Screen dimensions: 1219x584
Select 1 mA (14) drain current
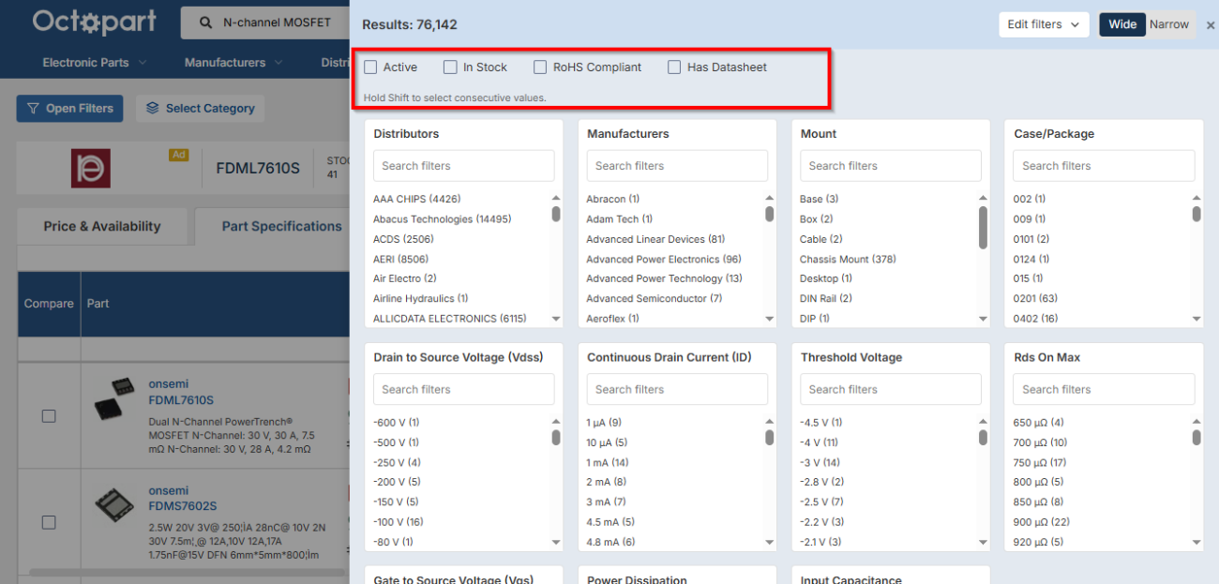[608, 462]
